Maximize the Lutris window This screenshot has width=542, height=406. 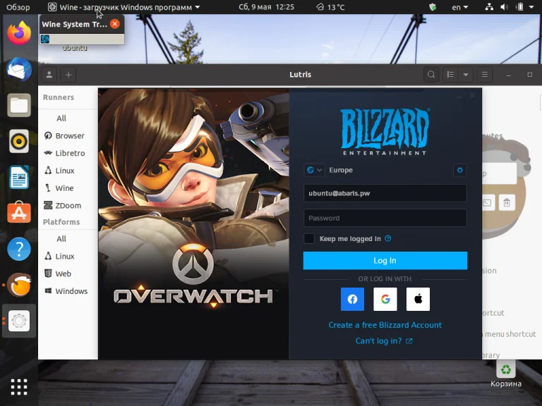pos(529,75)
